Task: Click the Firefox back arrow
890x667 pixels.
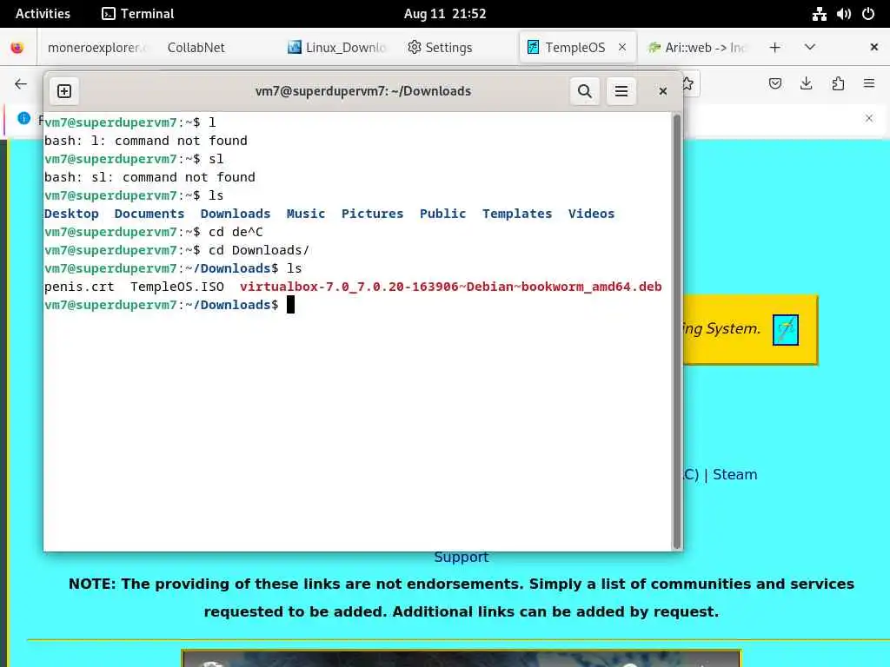Action: [x=21, y=84]
